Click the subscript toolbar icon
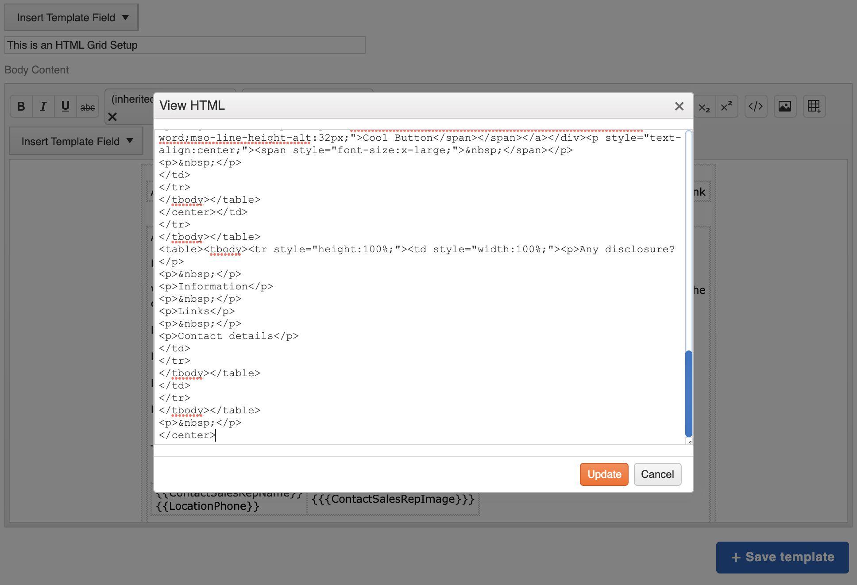 point(704,107)
